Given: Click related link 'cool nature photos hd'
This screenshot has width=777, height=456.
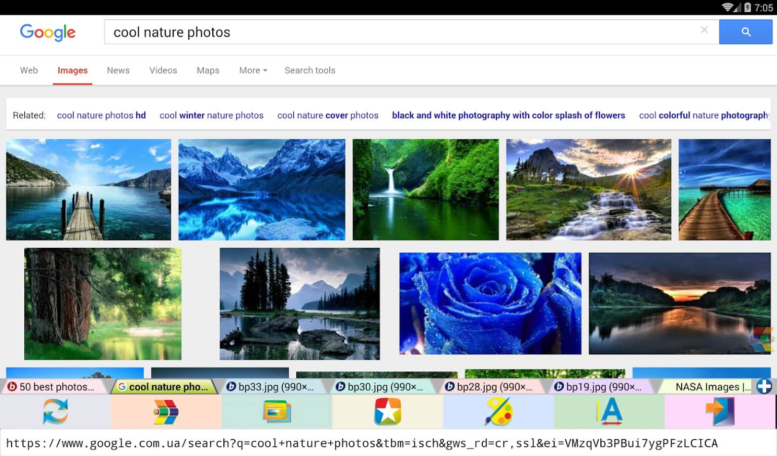Looking at the screenshot, I should point(101,116).
